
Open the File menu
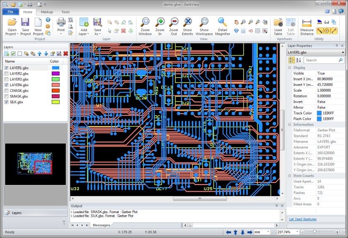coord(10,12)
